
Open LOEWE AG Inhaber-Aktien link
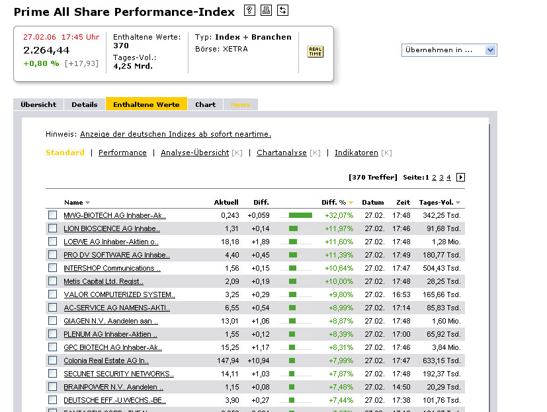click(111, 242)
